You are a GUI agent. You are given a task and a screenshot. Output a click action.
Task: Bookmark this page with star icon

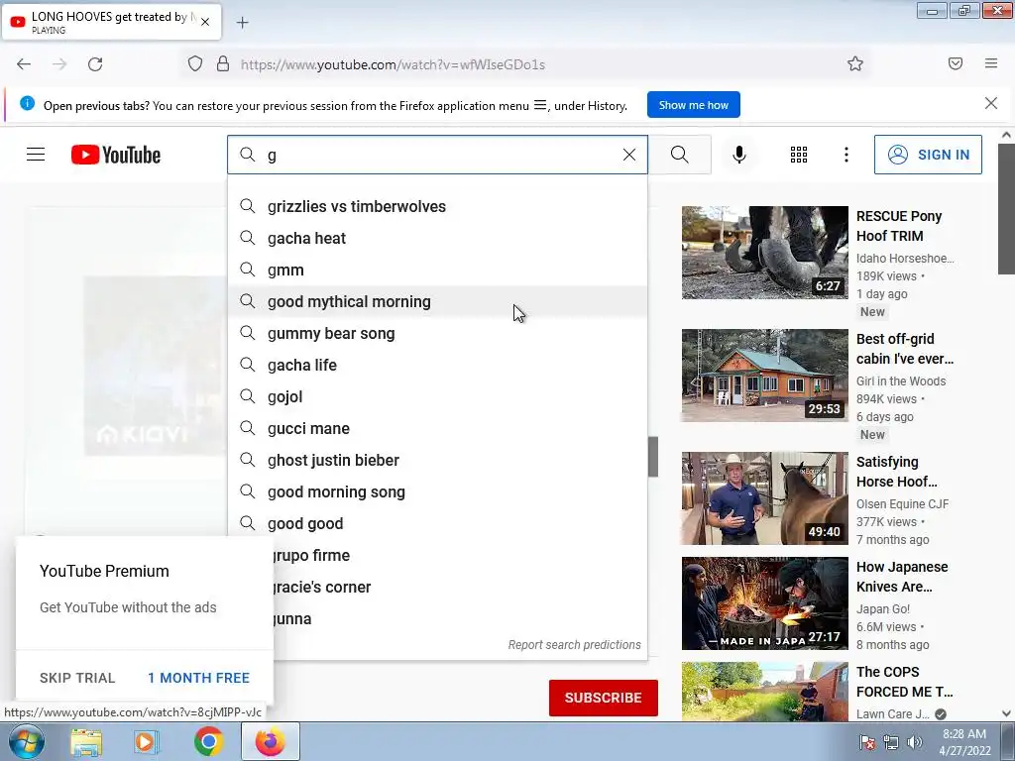[855, 63]
